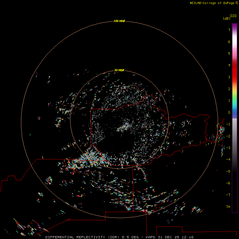Click the -6 dB scale label
This screenshot has height=239, width=239.
click(x=228, y=183)
